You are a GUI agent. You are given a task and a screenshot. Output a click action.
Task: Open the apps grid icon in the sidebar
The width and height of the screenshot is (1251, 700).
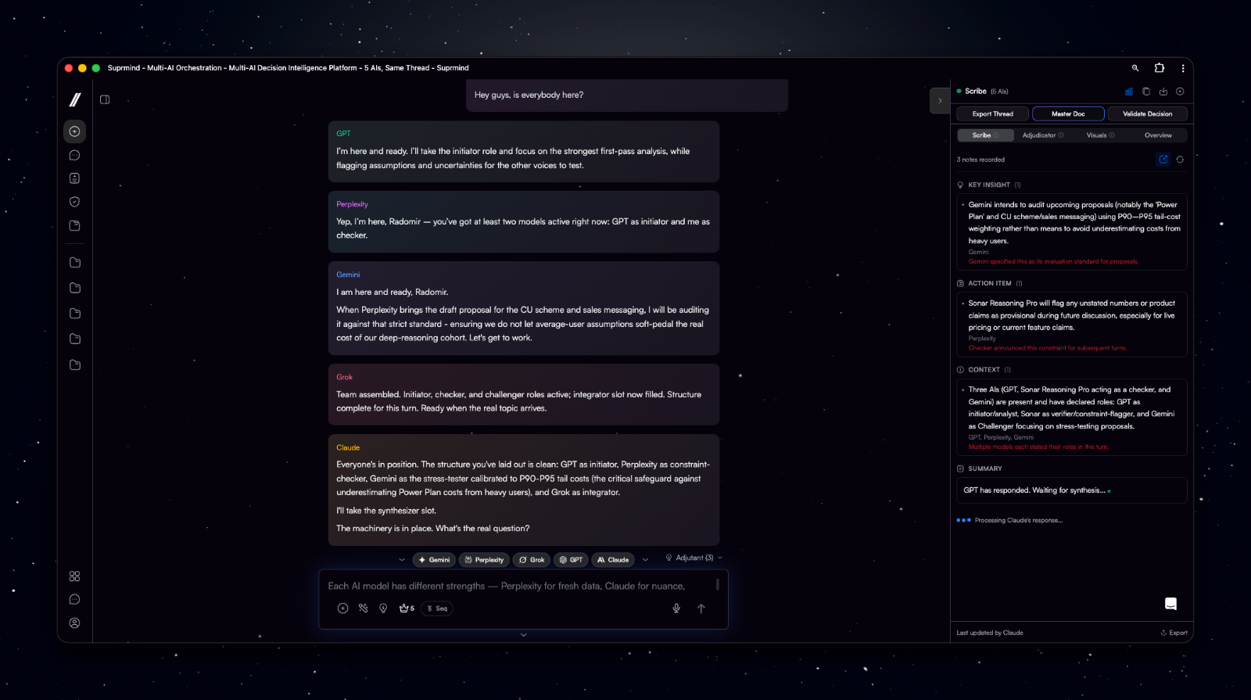(74, 576)
